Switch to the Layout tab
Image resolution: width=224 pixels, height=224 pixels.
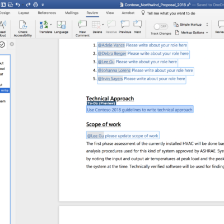click(24, 13)
